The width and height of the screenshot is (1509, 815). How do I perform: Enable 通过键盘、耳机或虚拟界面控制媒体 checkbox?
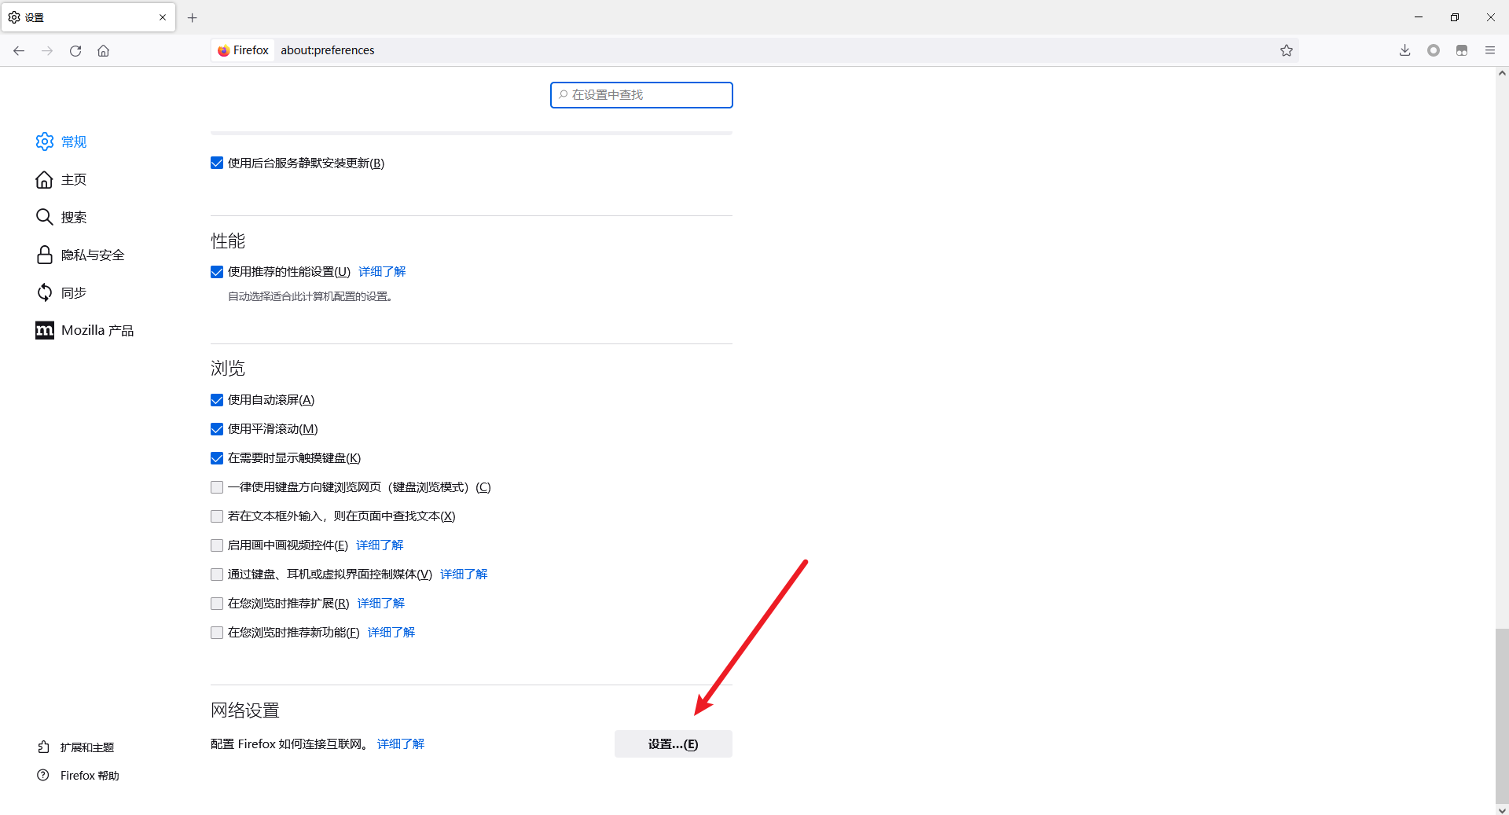(217, 575)
